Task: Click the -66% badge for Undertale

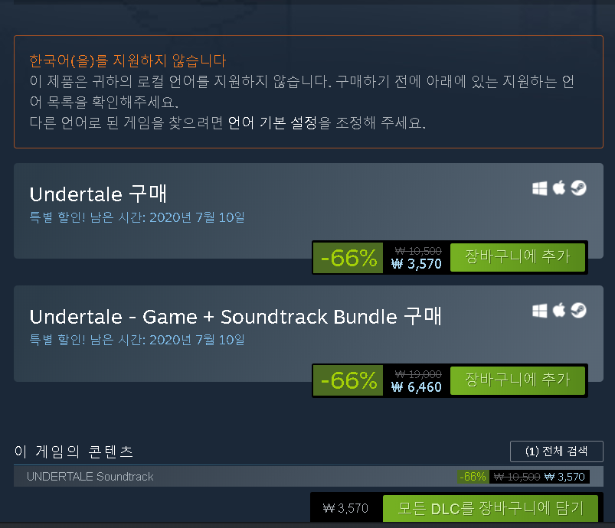Action: (x=348, y=258)
